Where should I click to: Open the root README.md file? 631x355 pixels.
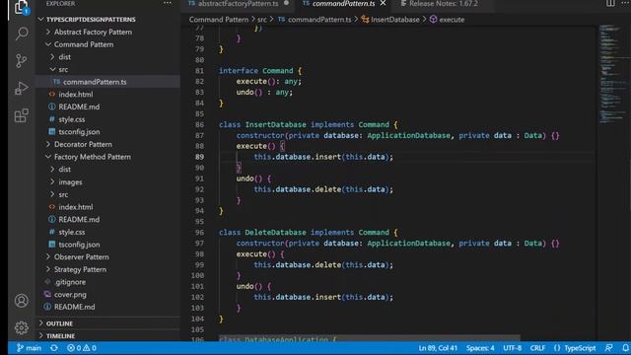(75, 307)
